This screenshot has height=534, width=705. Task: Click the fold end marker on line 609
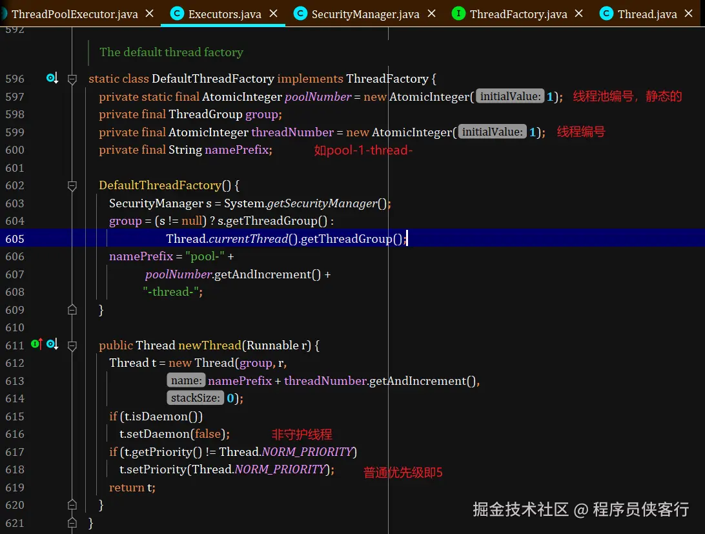click(72, 309)
